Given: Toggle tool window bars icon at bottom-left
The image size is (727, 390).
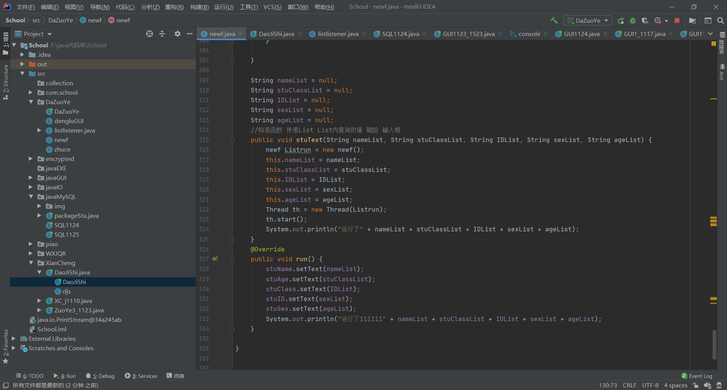Looking at the screenshot, I should click(x=6, y=385).
